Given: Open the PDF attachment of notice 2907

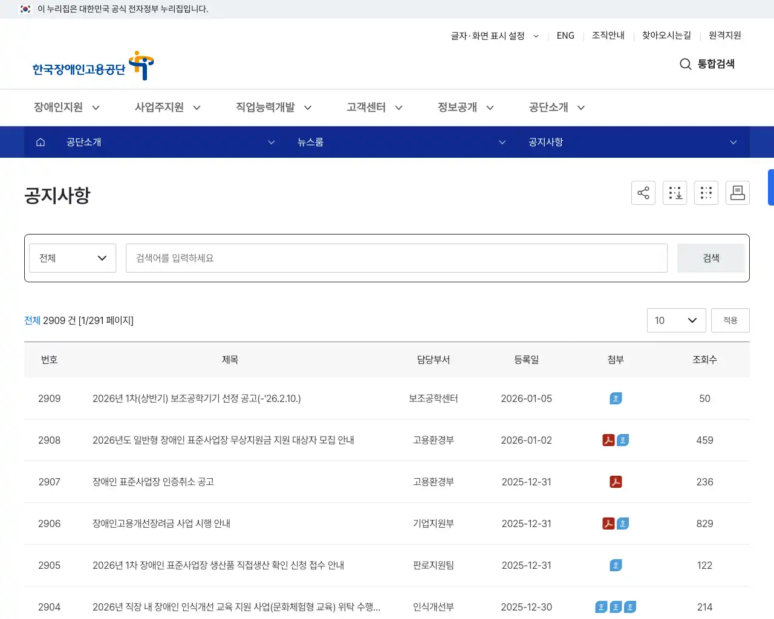Looking at the screenshot, I should 615,482.
